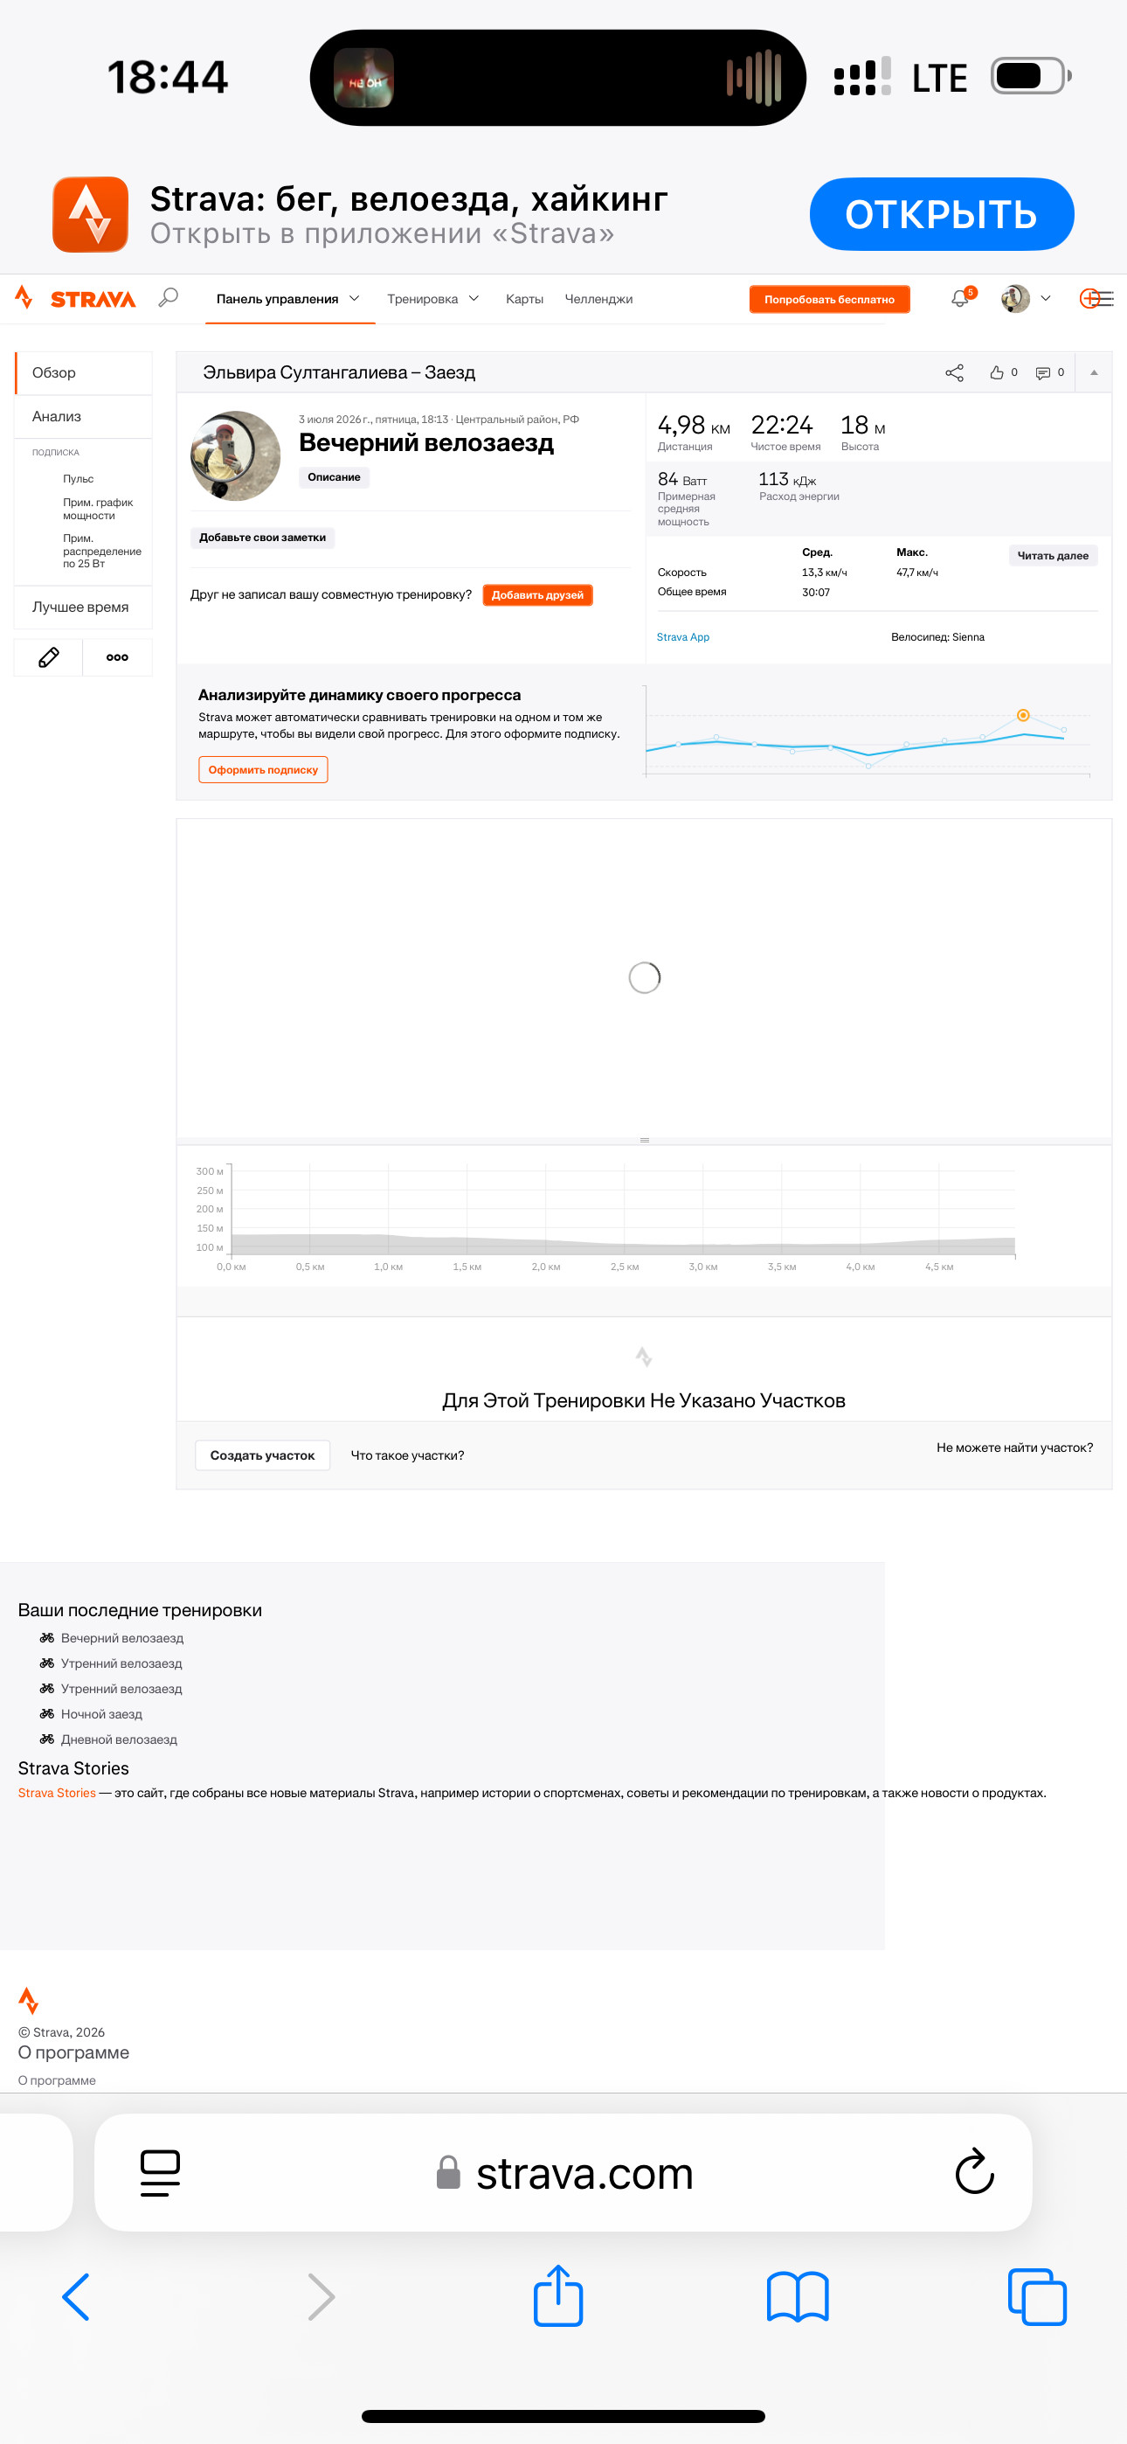The width and height of the screenshot is (1127, 2444).
Task: Click the Добавить друзей button
Action: [x=537, y=595]
